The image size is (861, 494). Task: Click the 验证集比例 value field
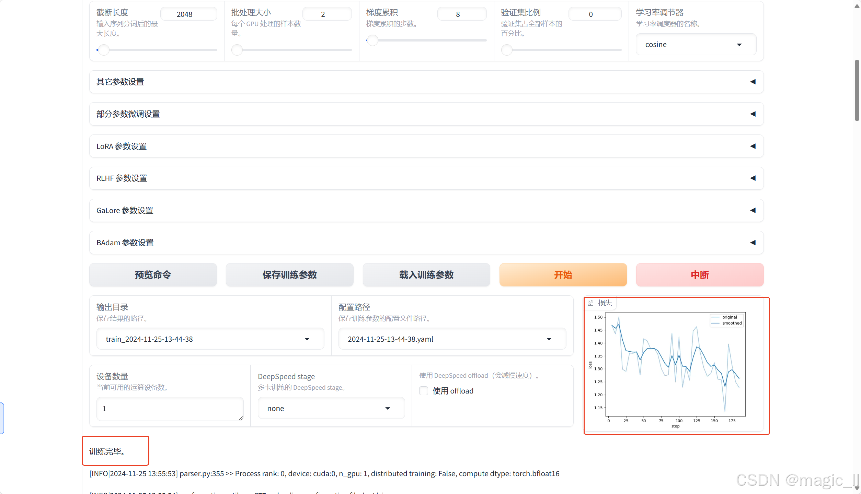pyautogui.click(x=595, y=14)
